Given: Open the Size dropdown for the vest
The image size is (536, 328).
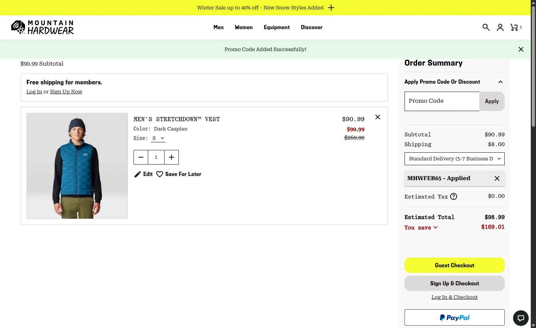Looking at the screenshot, I should click(158, 138).
